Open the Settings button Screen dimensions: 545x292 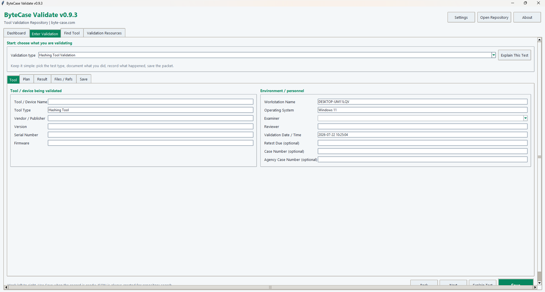(x=461, y=17)
